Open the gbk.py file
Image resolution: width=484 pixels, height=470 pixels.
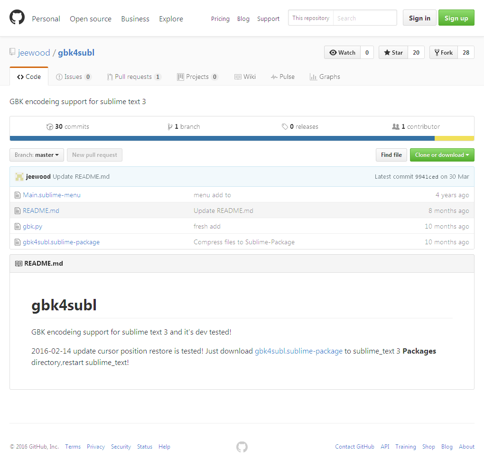pyautogui.click(x=32, y=227)
